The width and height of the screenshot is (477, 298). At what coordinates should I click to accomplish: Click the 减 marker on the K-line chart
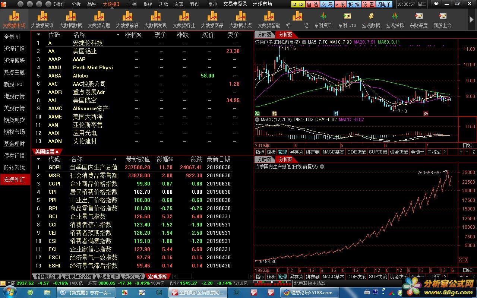(257, 113)
